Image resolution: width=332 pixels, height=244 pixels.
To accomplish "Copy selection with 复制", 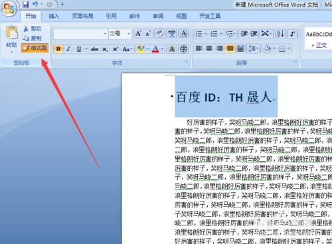I will [x=33, y=38].
